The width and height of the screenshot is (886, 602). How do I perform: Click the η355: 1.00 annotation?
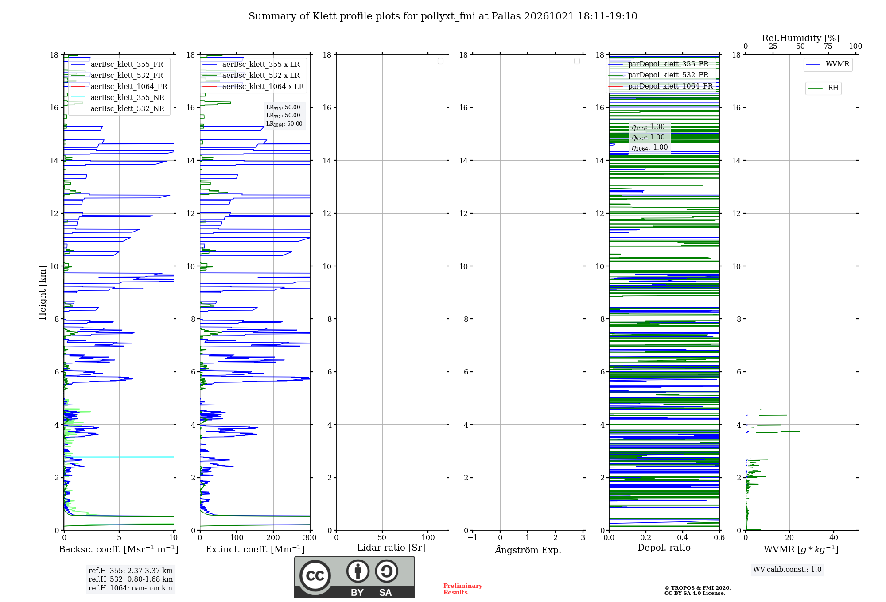point(649,127)
